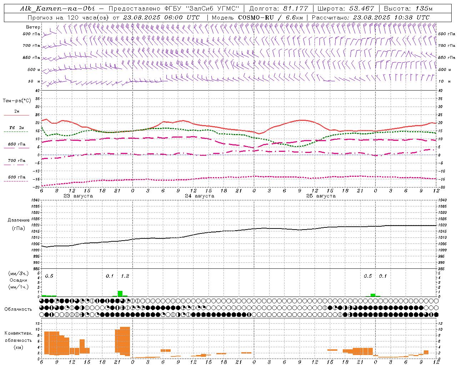Screen dimensions: 457x365
Task: Click the station name Alk_Kamen-na-Obi in header
Action: point(57,9)
